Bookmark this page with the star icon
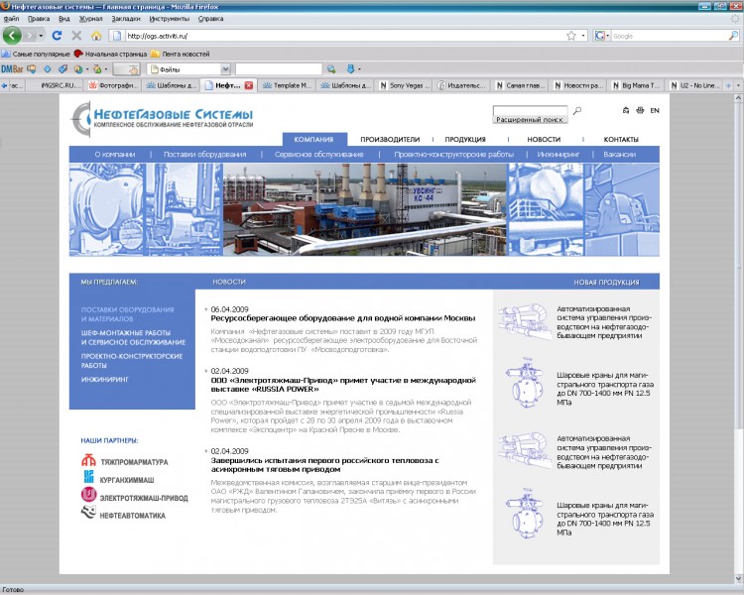 pos(571,36)
